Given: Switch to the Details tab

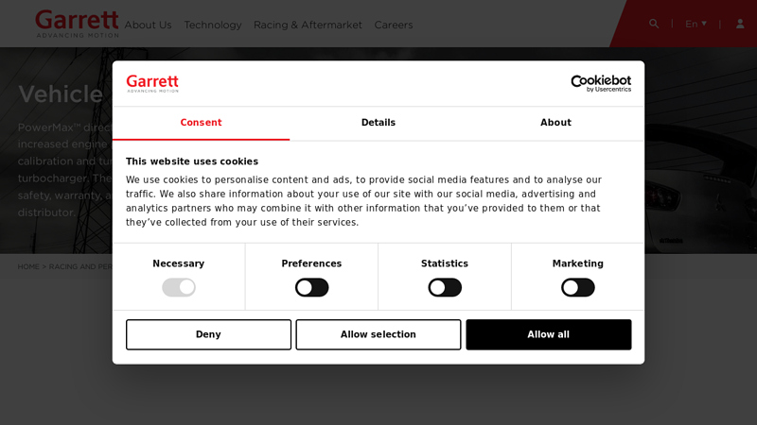Looking at the screenshot, I should tap(378, 123).
